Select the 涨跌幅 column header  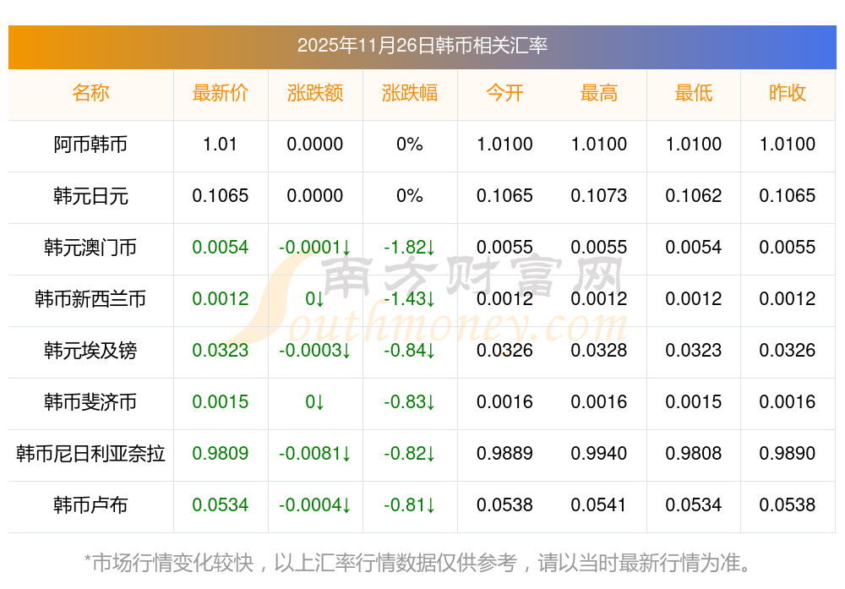[410, 93]
